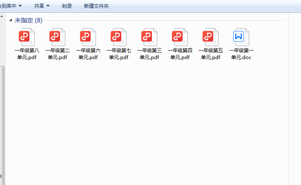Click the 未指定 (8) group header text
This screenshot has height=185, width=301.
[x=29, y=20]
